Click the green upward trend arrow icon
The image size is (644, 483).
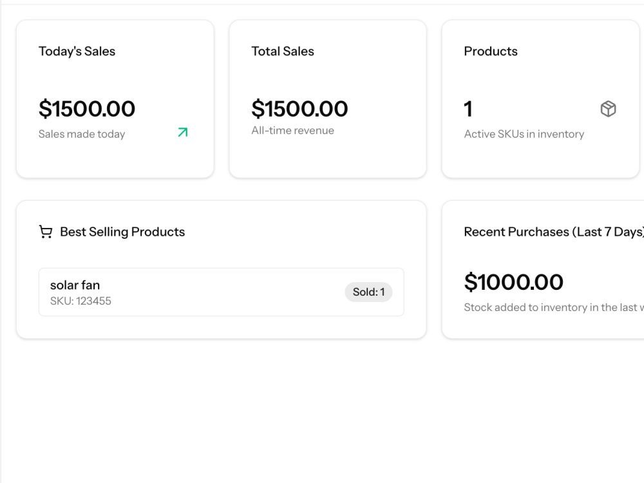pyautogui.click(x=183, y=132)
